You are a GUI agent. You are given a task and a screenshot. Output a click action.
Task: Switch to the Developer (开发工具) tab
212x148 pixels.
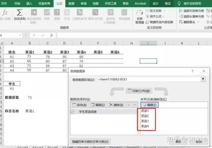[x=111, y=3]
